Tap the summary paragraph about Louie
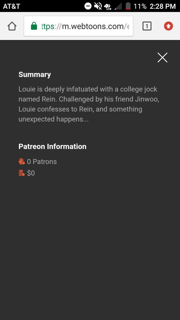The image size is (180, 320). click(x=89, y=104)
